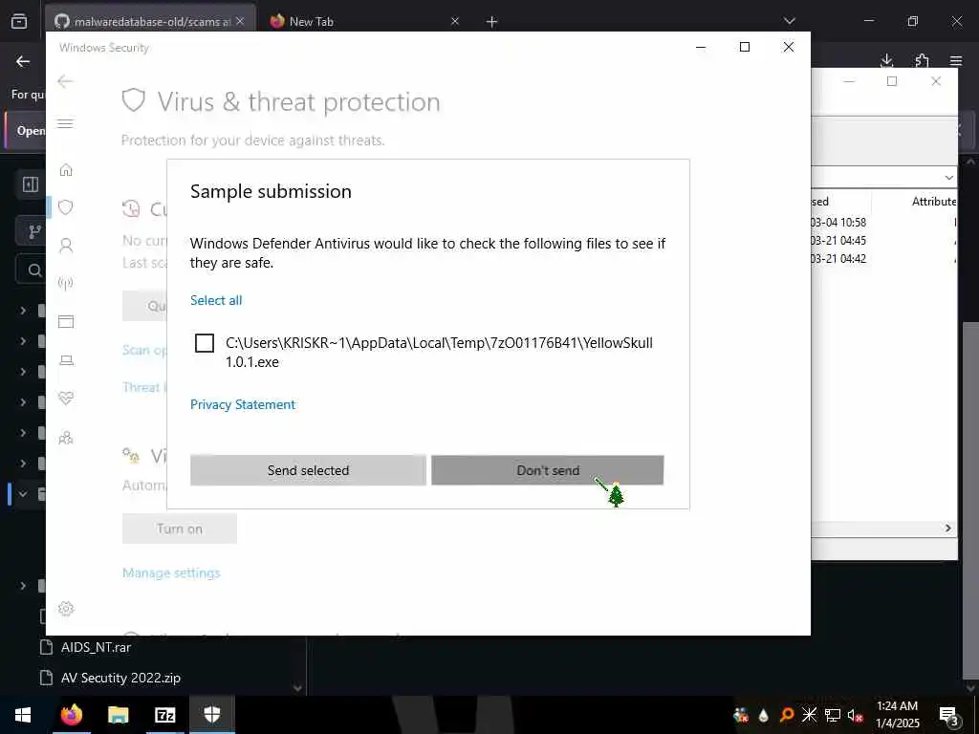The width and height of the screenshot is (979, 734).
Task: Switch to the malwaredatabase-old GitHub tab
Action: (x=150, y=21)
